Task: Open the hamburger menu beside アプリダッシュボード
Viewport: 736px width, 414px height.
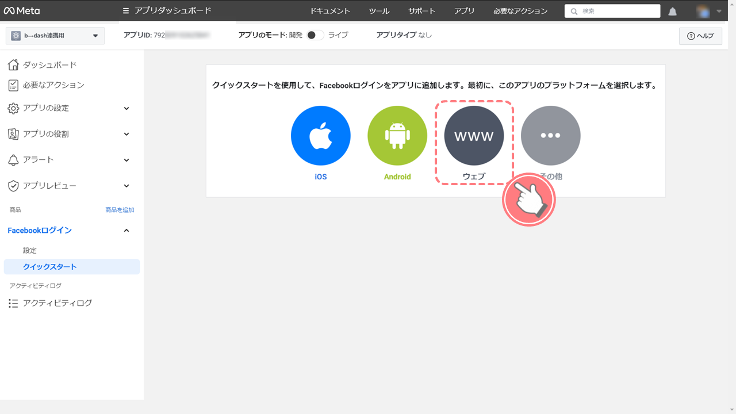Action: pos(126,11)
